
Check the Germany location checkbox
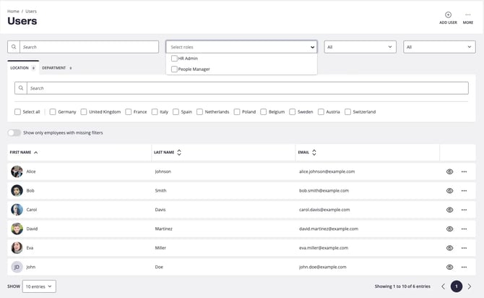click(53, 112)
